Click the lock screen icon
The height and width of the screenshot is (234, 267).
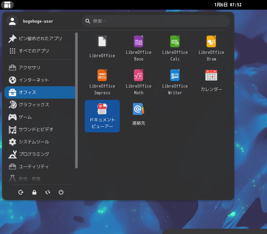tap(34, 192)
